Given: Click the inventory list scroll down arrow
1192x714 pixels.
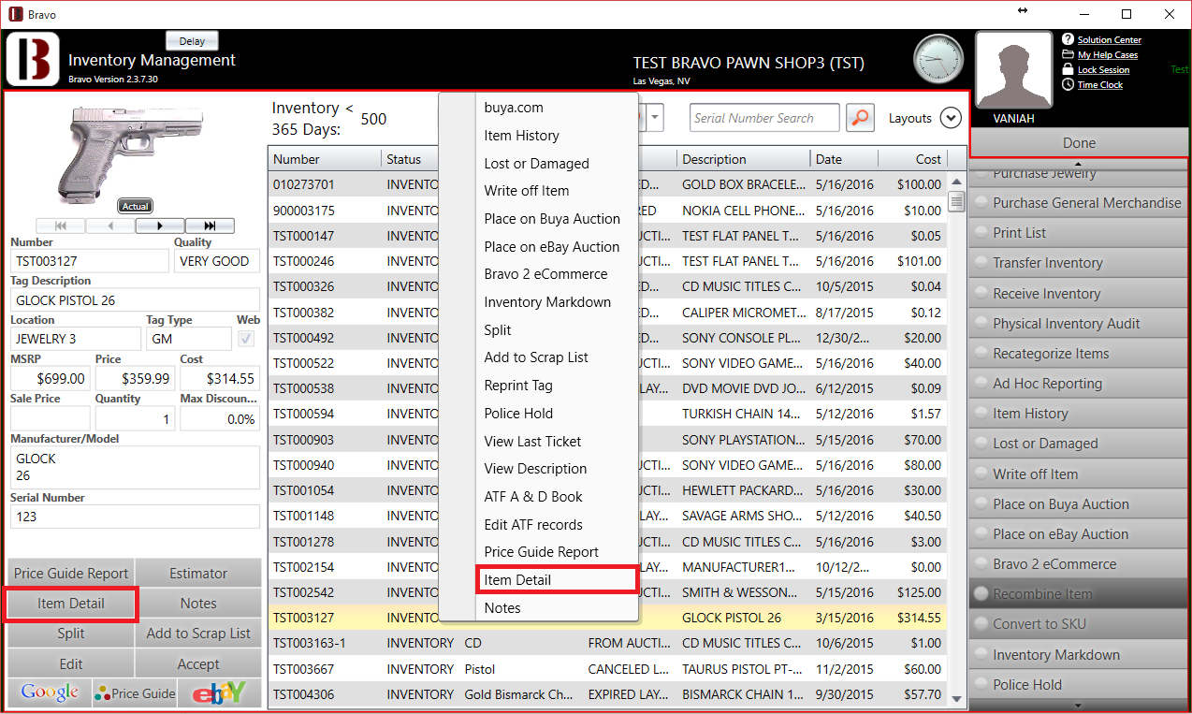Looking at the screenshot, I should click(x=956, y=698).
